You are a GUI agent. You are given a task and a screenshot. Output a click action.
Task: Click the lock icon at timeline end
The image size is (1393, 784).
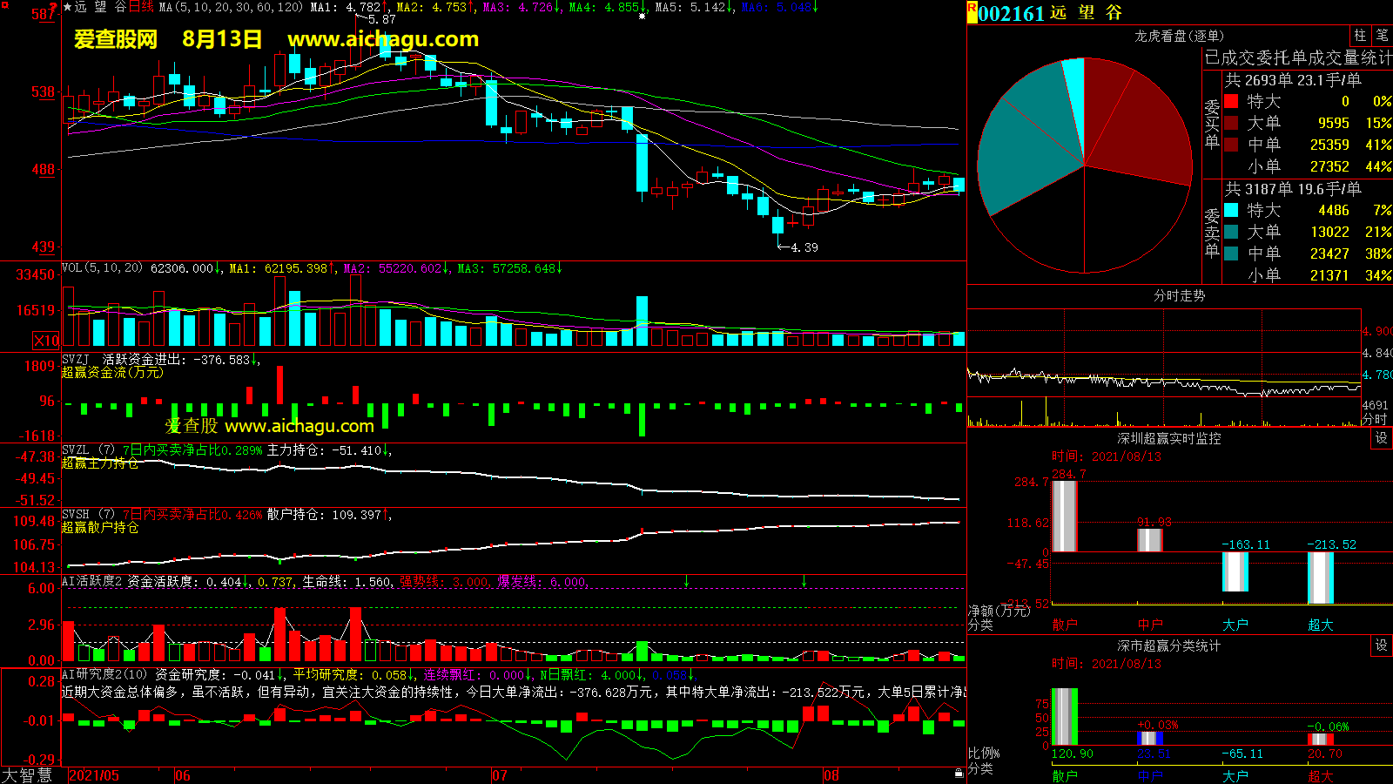[959, 773]
